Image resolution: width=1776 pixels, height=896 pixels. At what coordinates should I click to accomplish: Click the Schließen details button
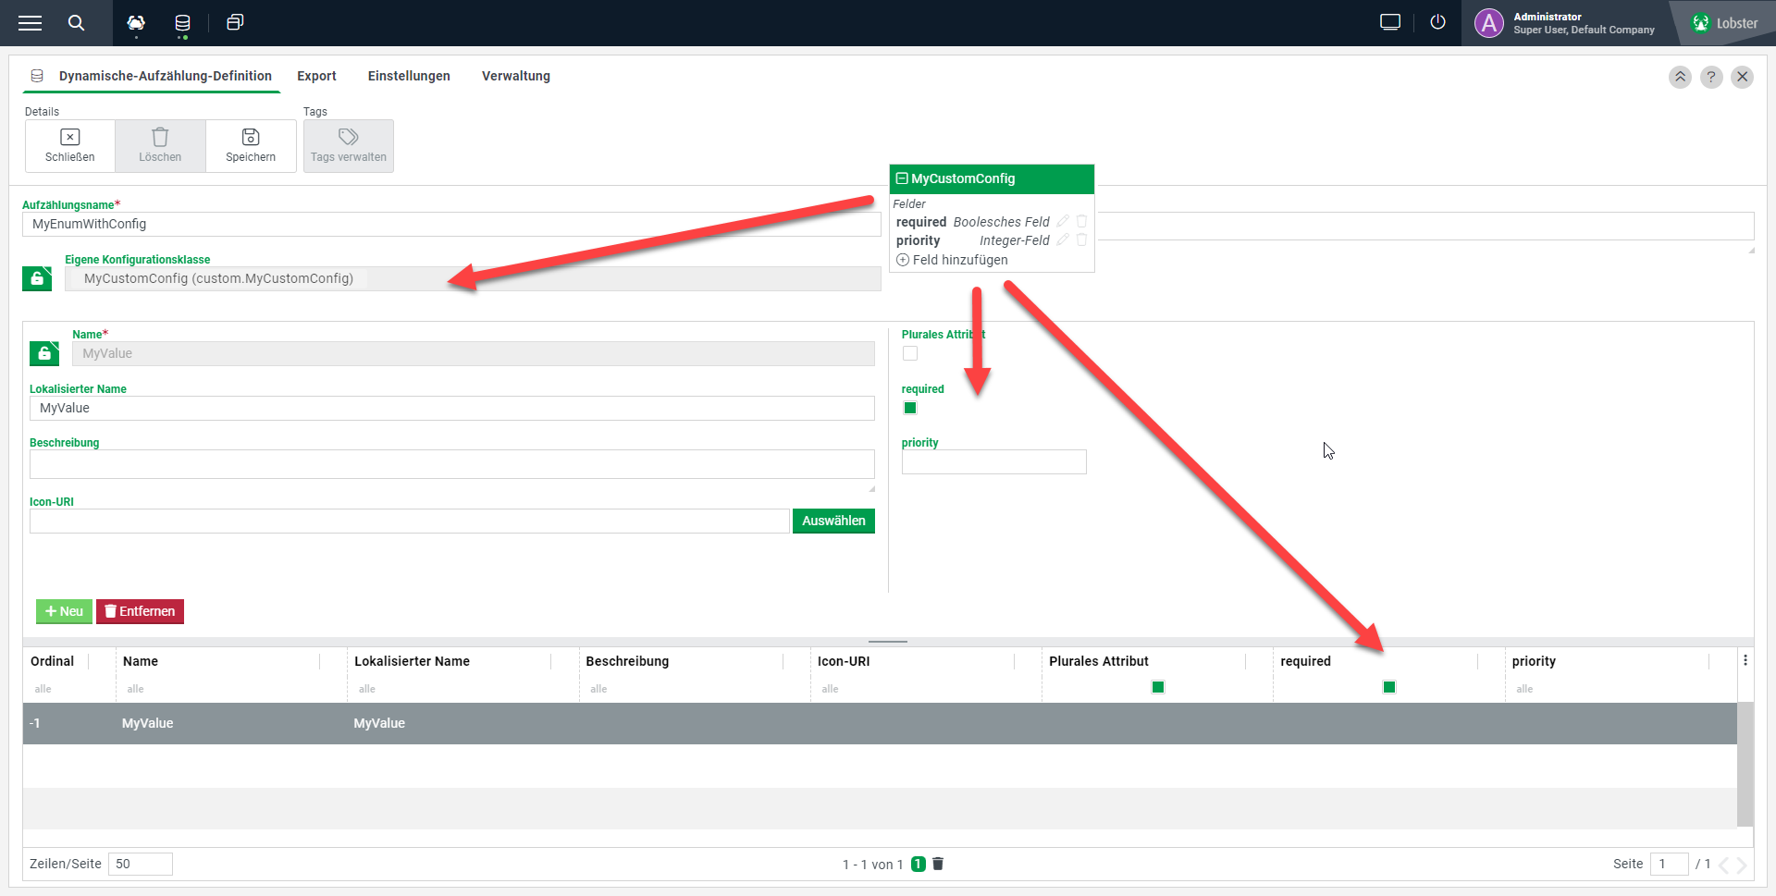[69, 145]
